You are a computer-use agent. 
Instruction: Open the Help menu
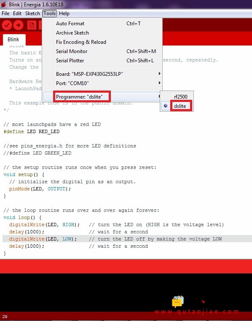click(x=64, y=13)
